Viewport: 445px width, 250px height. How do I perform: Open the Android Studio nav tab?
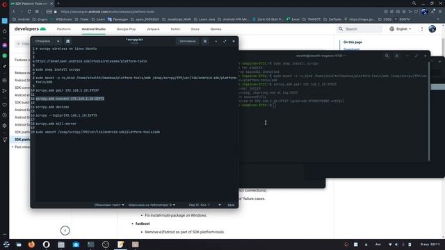94,29
